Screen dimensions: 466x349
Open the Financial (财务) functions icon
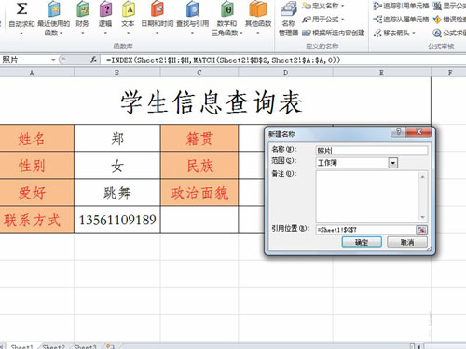point(83,8)
